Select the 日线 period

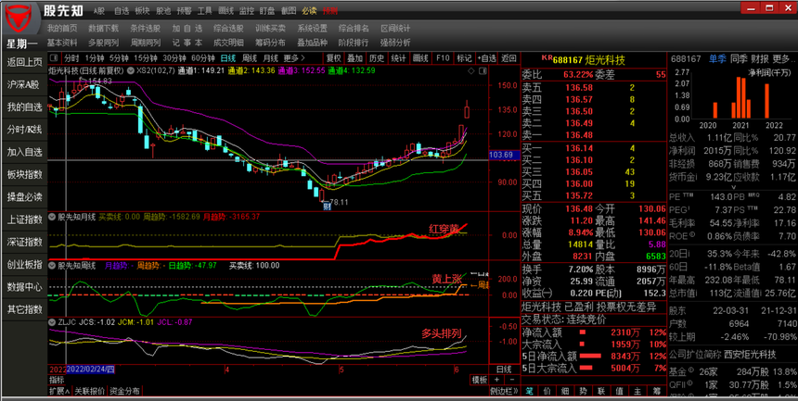228,58
